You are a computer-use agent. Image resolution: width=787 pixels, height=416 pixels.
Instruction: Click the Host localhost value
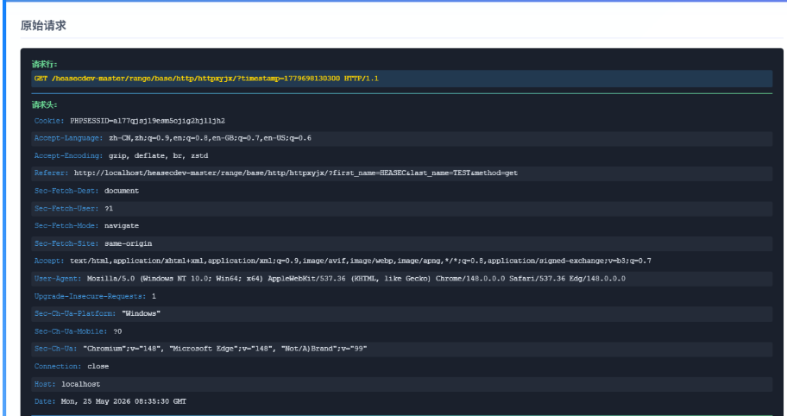(x=81, y=384)
